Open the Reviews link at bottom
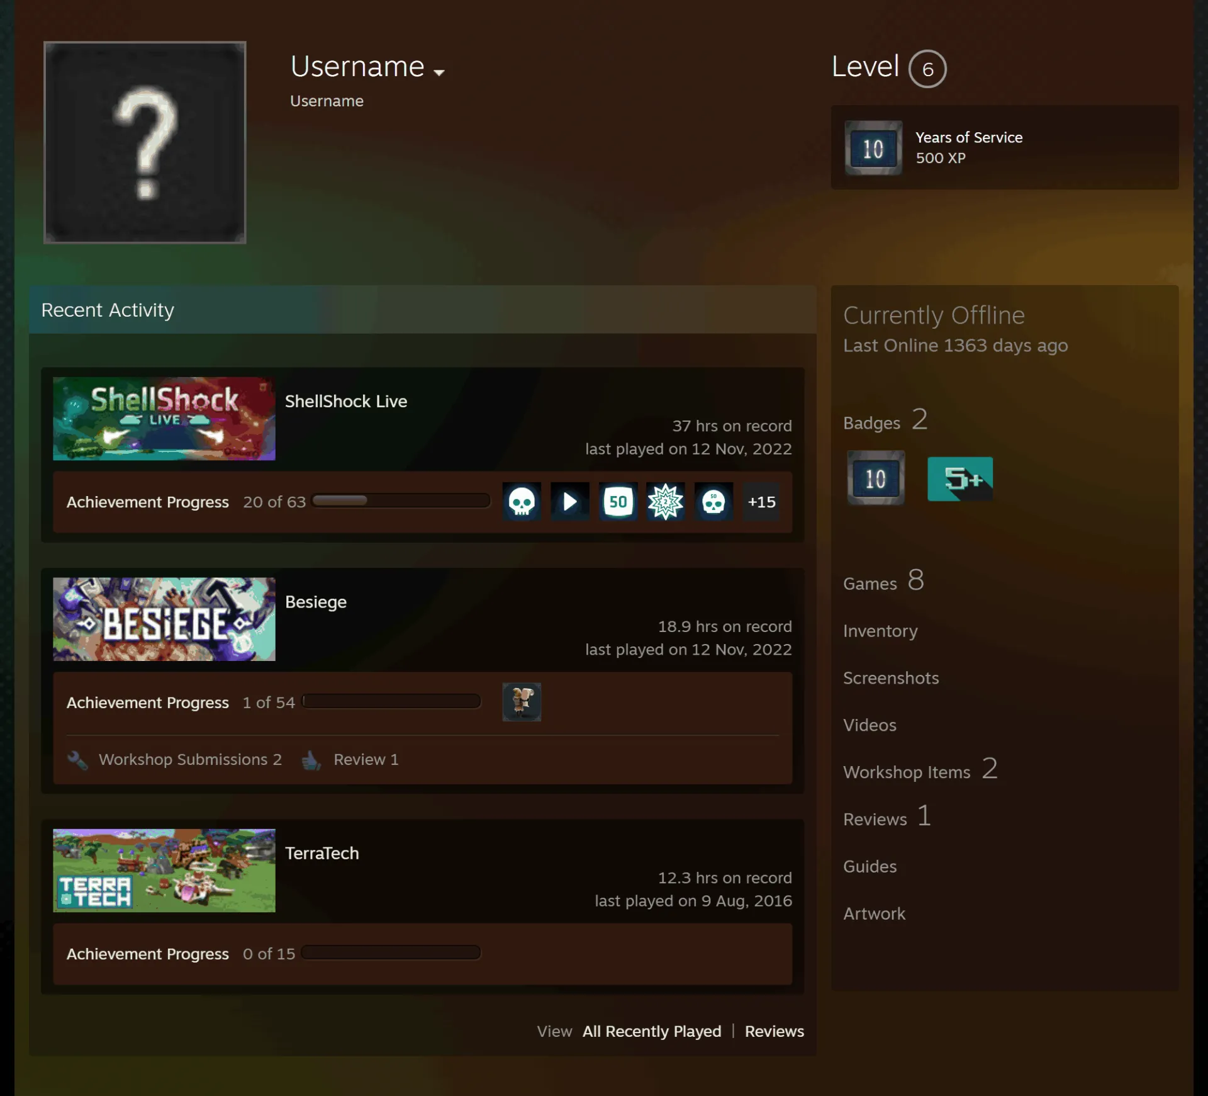Screen dimensions: 1208x1096 click(x=775, y=1031)
